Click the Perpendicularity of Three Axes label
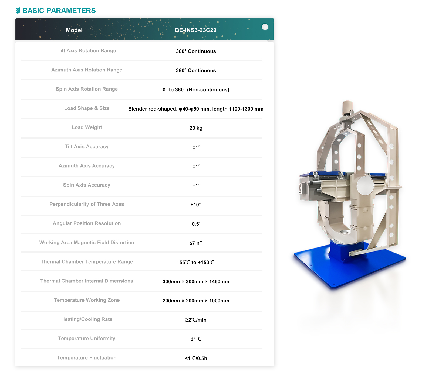 coord(87,204)
